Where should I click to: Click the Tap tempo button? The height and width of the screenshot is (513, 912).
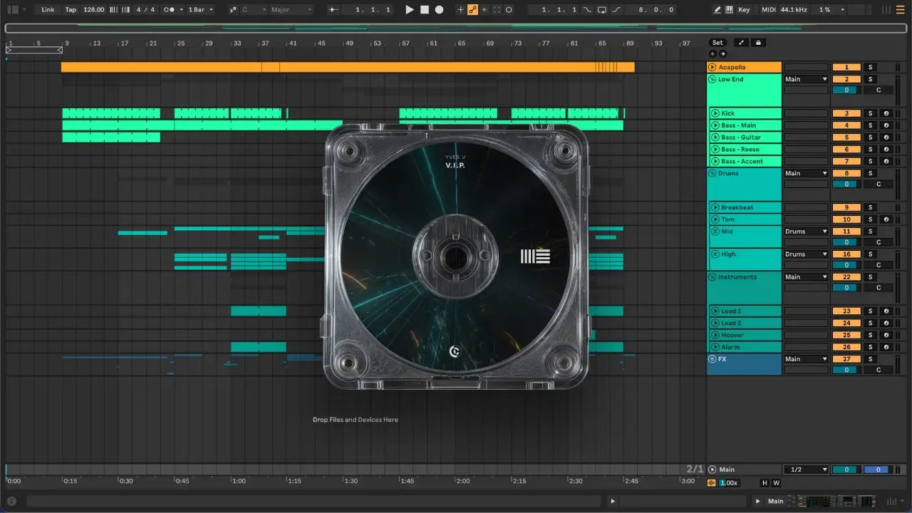click(71, 10)
